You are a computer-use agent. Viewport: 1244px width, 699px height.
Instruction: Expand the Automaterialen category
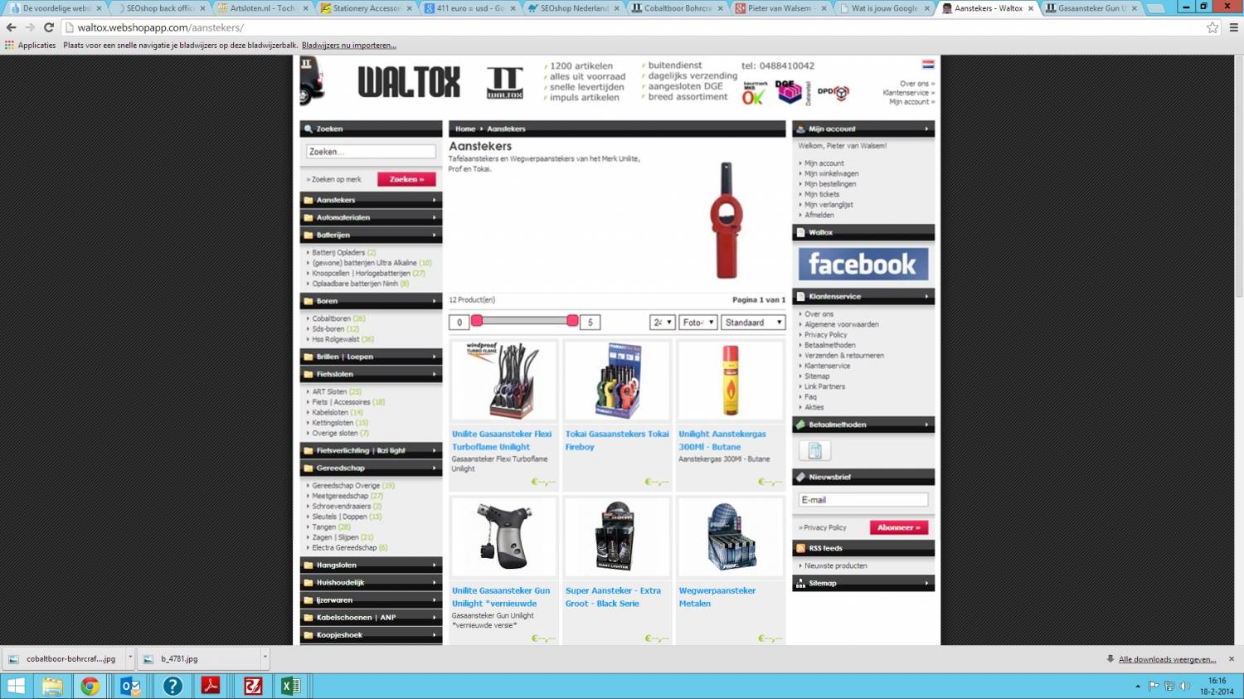click(371, 217)
